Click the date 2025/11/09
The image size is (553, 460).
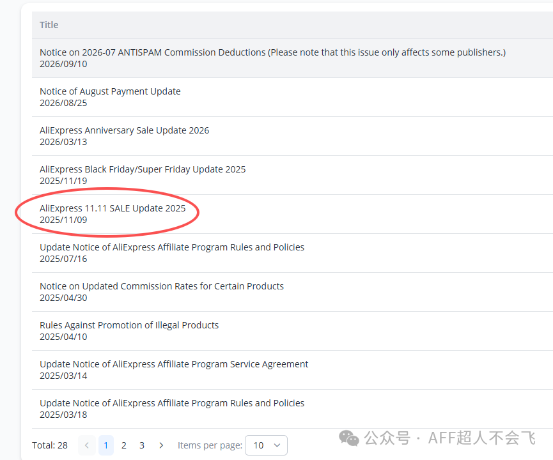coord(63,220)
